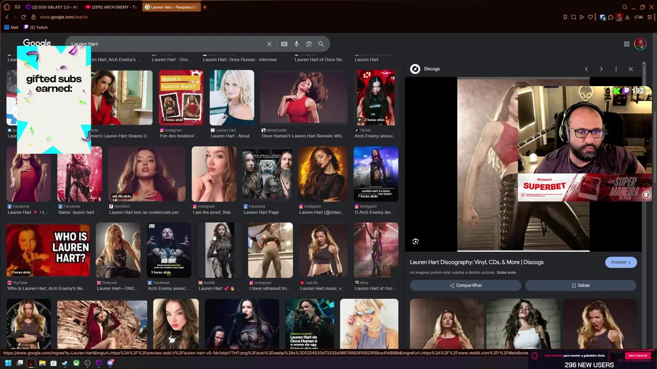Click the pinboard pin icon in toolbar

coord(565,17)
